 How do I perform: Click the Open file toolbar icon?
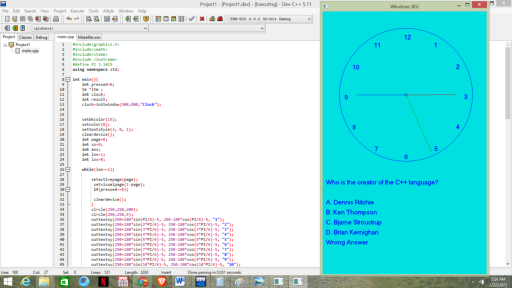(14, 19)
